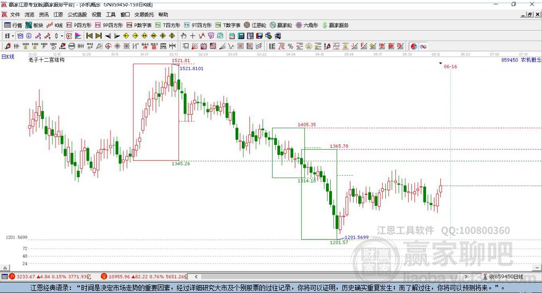This screenshot has height=293, width=542.
Task: Click the 859450 农机概念 stock label
Action: (x=521, y=60)
